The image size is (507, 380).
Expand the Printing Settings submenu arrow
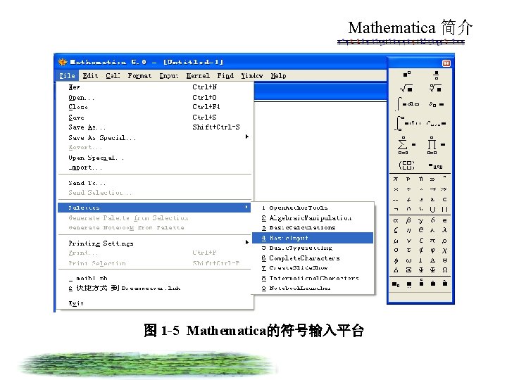(x=246, y=242)
